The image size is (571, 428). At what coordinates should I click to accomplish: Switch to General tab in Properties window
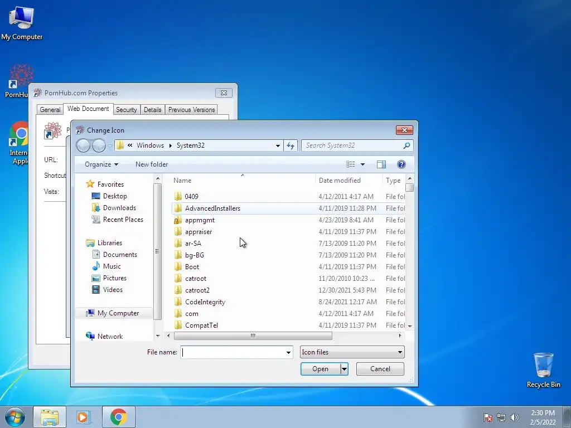tap(50, 110)
